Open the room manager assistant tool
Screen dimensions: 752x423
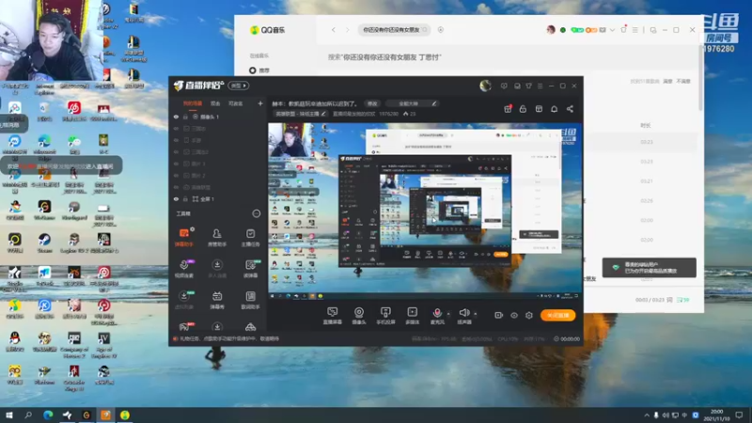217,238
